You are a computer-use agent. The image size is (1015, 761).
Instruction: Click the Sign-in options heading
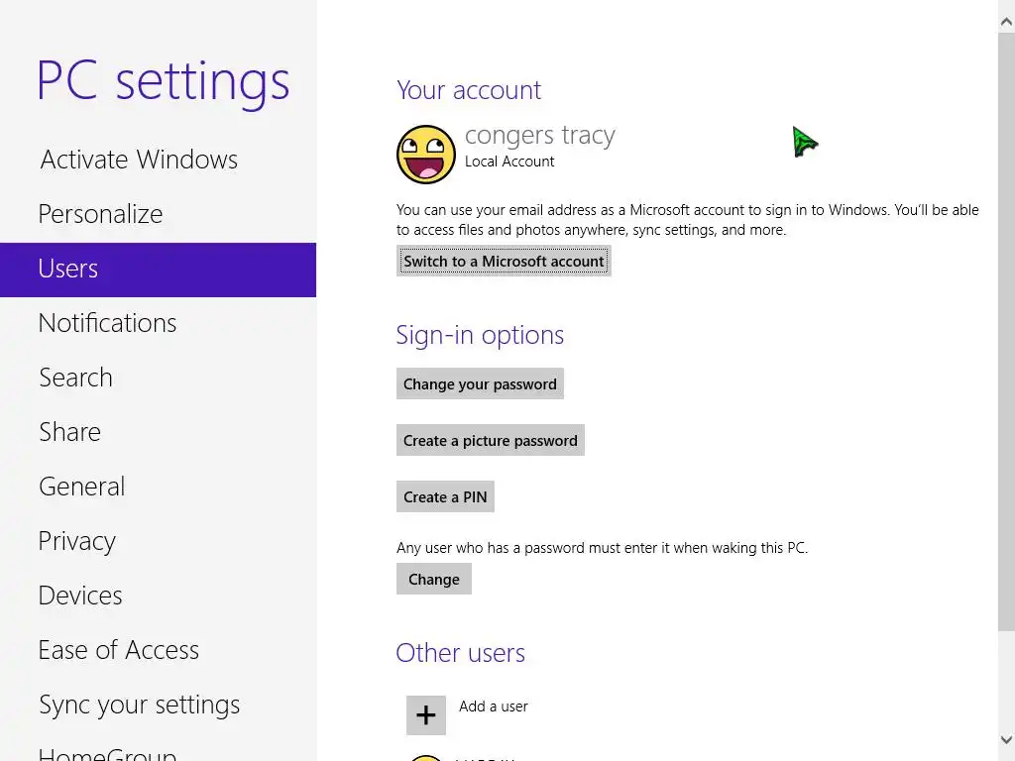click(x=480, y=336)
